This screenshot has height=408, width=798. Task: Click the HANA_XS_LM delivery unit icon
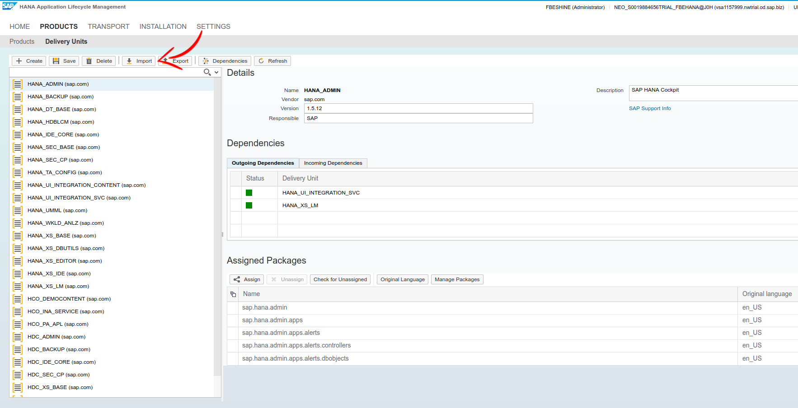(18, 286)
